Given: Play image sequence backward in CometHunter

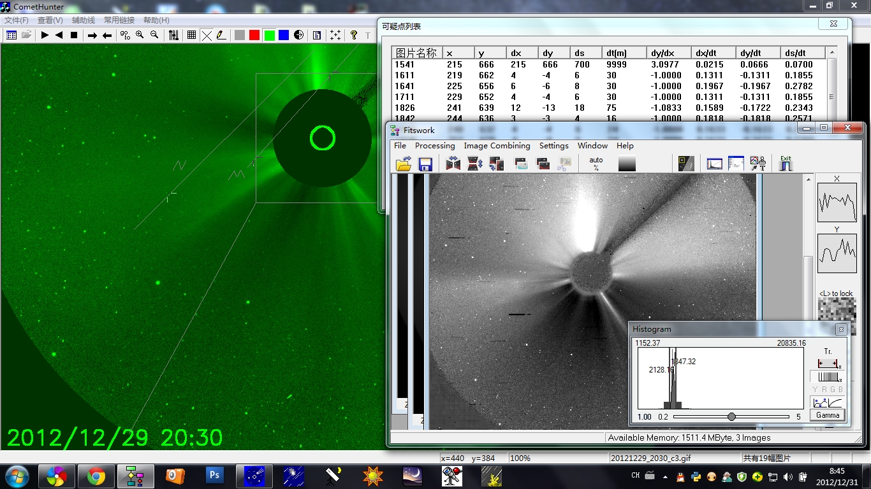Looking at the screenshot, I should click(x=59, y=35).
